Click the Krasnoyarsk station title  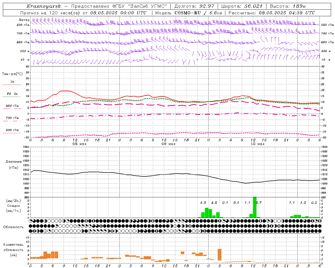[43, 6]
